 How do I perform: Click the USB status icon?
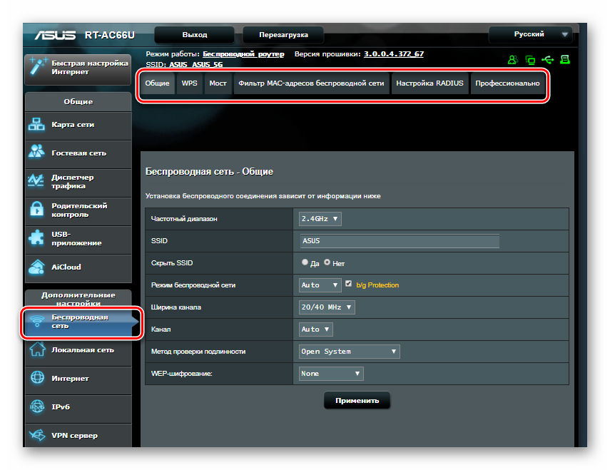point(547,60)
